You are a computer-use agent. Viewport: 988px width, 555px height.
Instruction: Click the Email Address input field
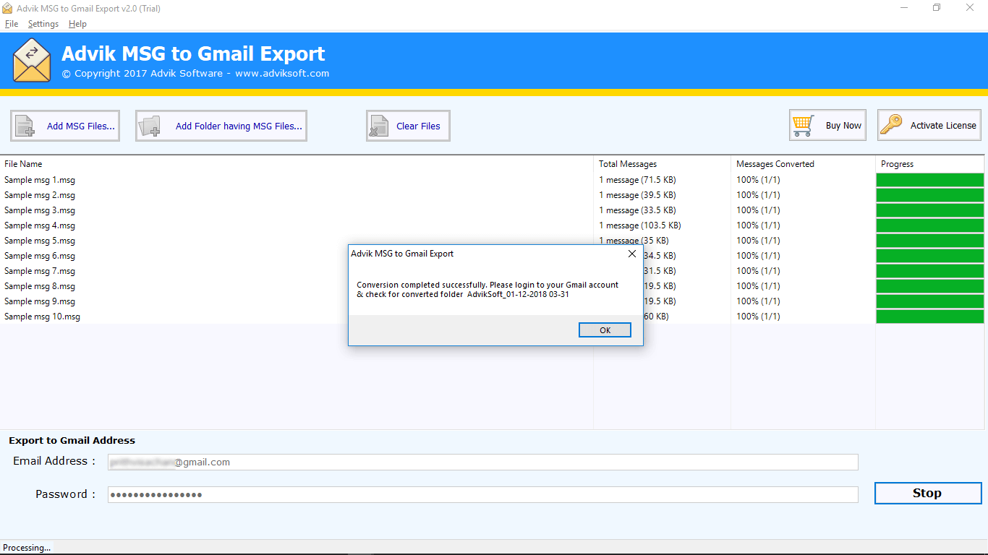482,462
